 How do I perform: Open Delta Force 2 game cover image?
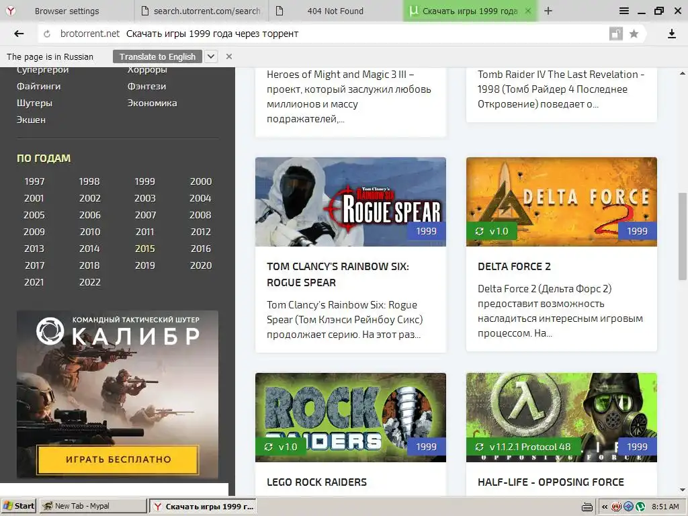pos(562,202)
